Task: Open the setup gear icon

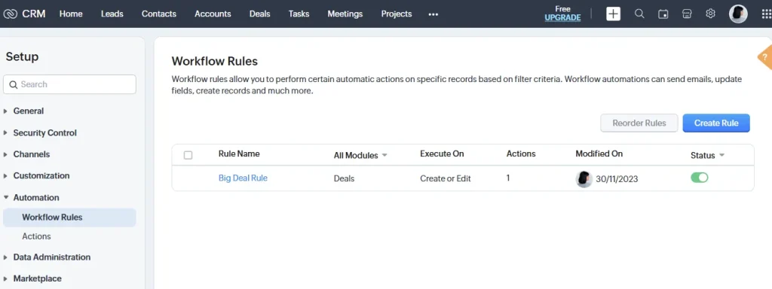Action: 710,14
